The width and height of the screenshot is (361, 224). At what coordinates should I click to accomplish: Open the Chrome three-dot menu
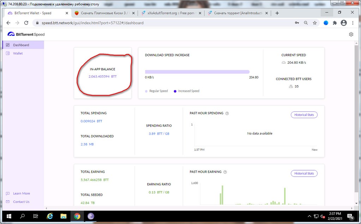(x=353, y=23)
